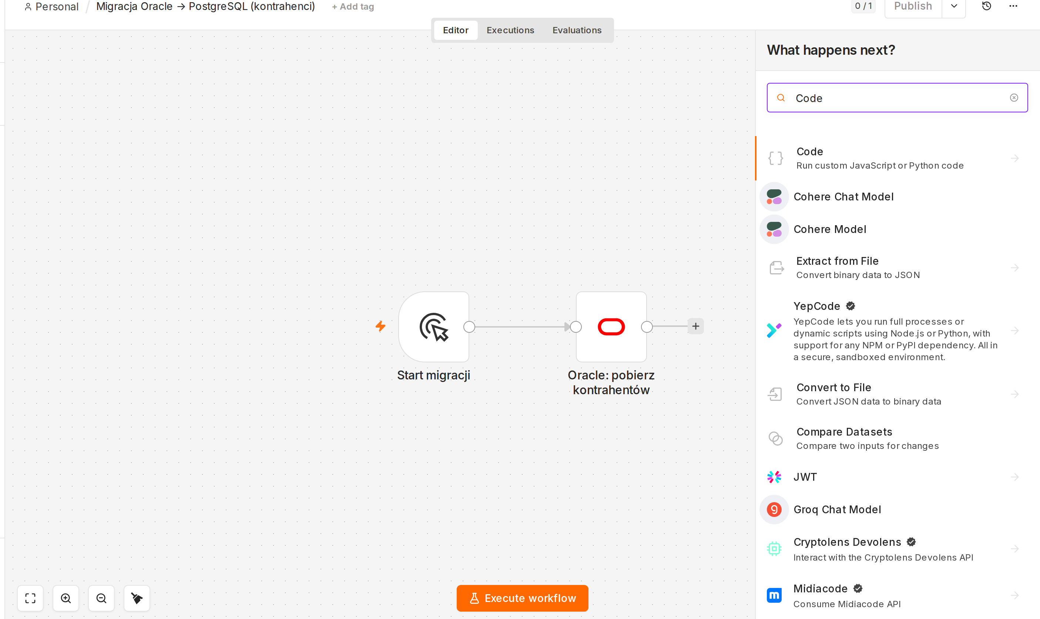Open workflow history clock icon
The height and width of the screenshot is (619, 1040).
click(987, 6)
